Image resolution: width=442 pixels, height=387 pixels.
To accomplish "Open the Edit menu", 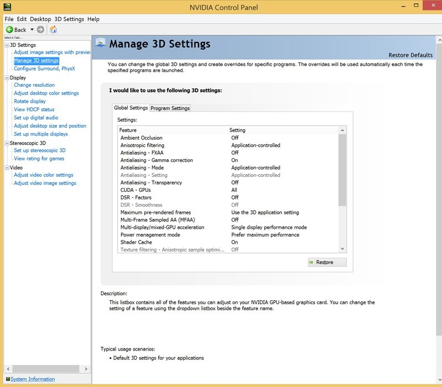I will tap(22, 19).
